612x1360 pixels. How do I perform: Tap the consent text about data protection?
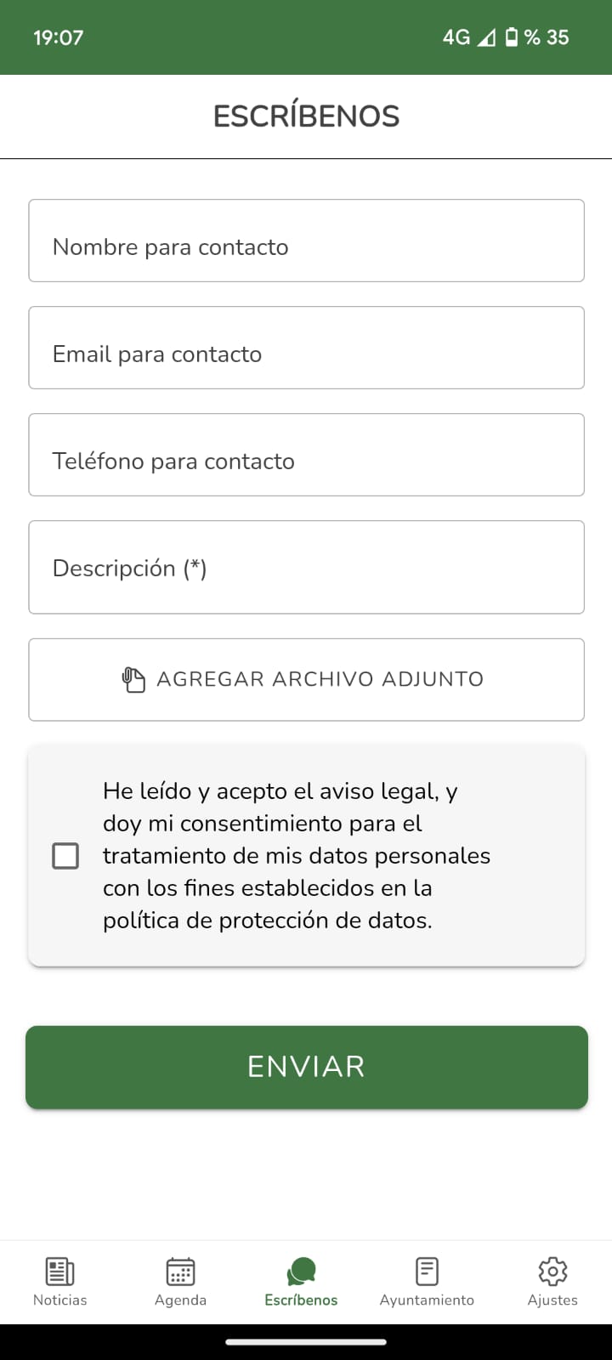[297, 856]
